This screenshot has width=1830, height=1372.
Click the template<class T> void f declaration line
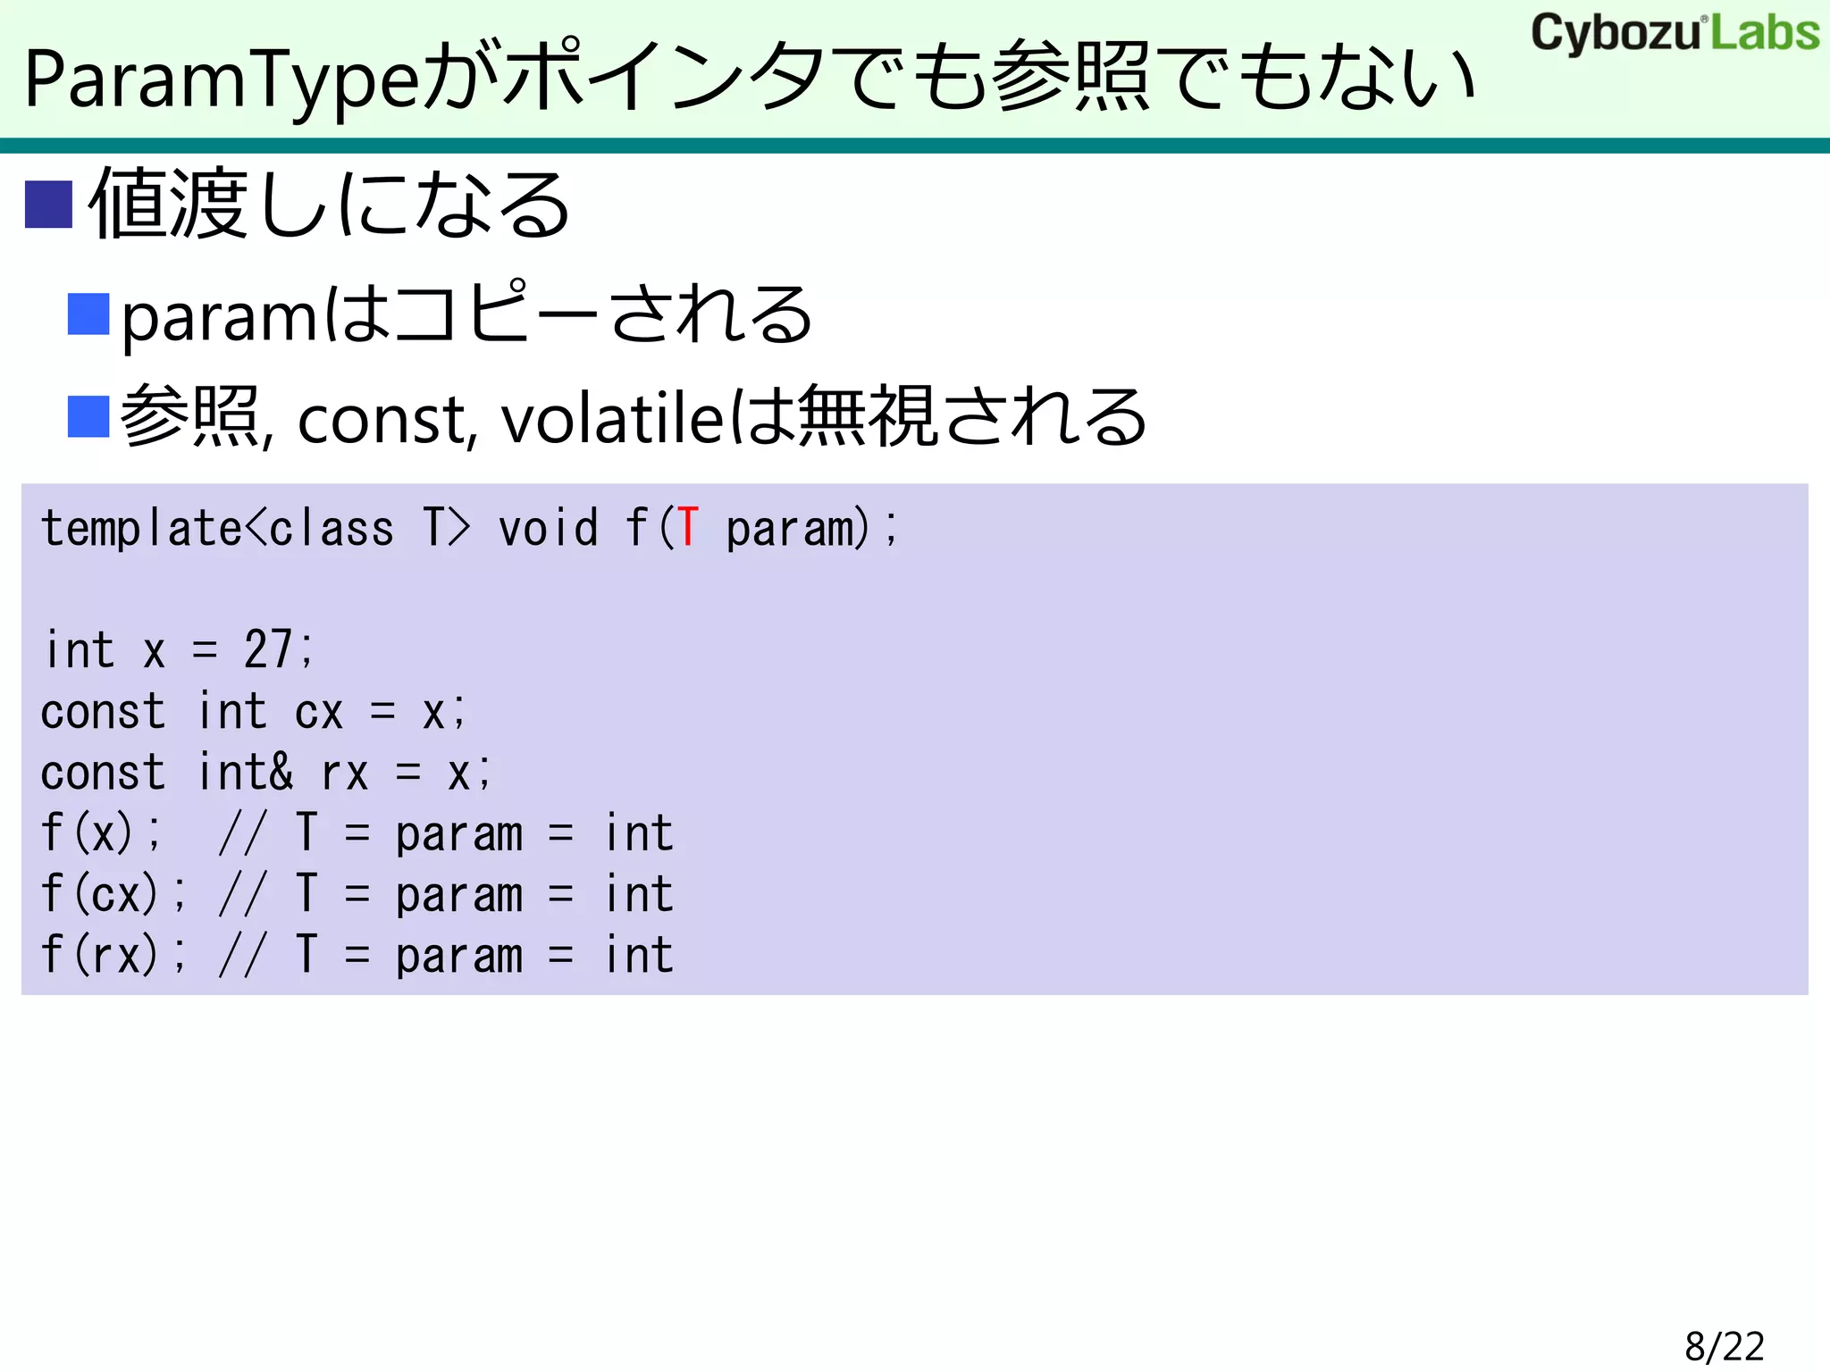(x=470, y=527)
